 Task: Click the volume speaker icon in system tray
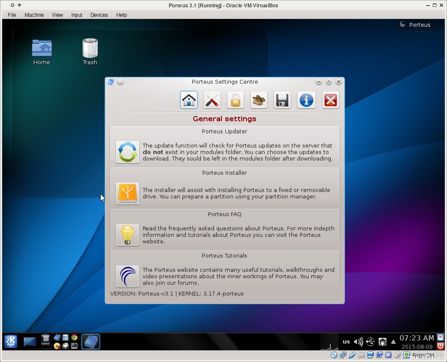[x=358, y=342]
